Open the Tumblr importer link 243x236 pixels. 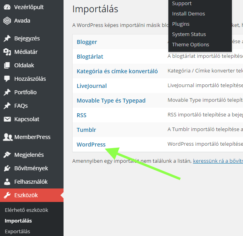pos(86,129)
